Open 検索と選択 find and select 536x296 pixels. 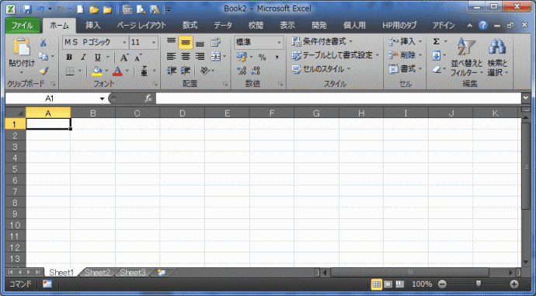tap(497, 57)
